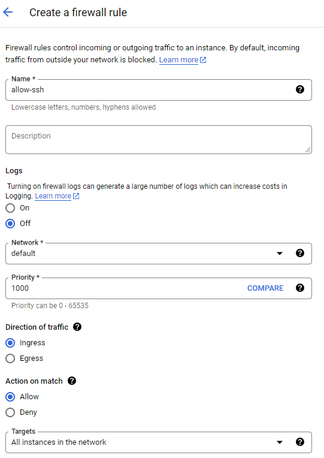
Task: Expand the Network dropdown
Action: coord(159,253)
